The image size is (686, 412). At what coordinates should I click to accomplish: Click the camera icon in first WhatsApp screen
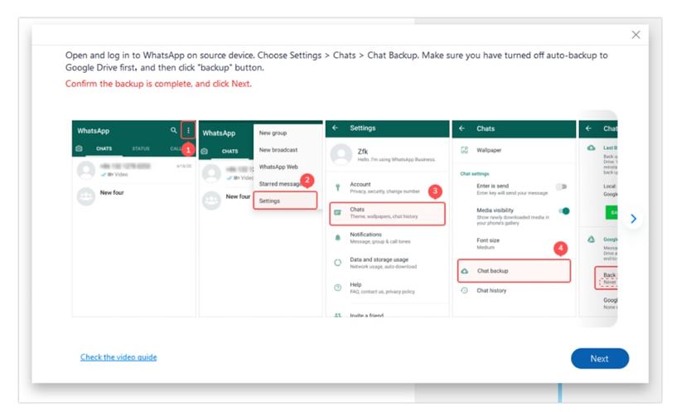pyautogui.click(x=79, y=148)
